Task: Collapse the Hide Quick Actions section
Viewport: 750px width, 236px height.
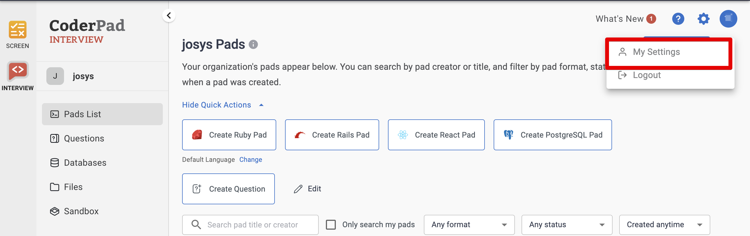Action: point(223,105)
